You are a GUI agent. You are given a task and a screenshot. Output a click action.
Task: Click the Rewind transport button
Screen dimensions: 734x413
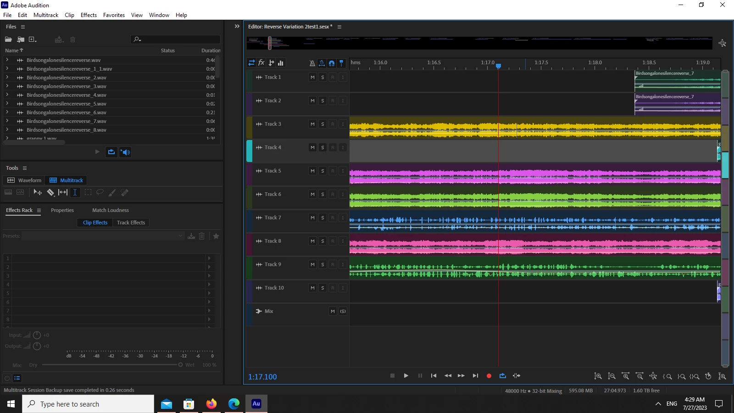tap(448, 376)
